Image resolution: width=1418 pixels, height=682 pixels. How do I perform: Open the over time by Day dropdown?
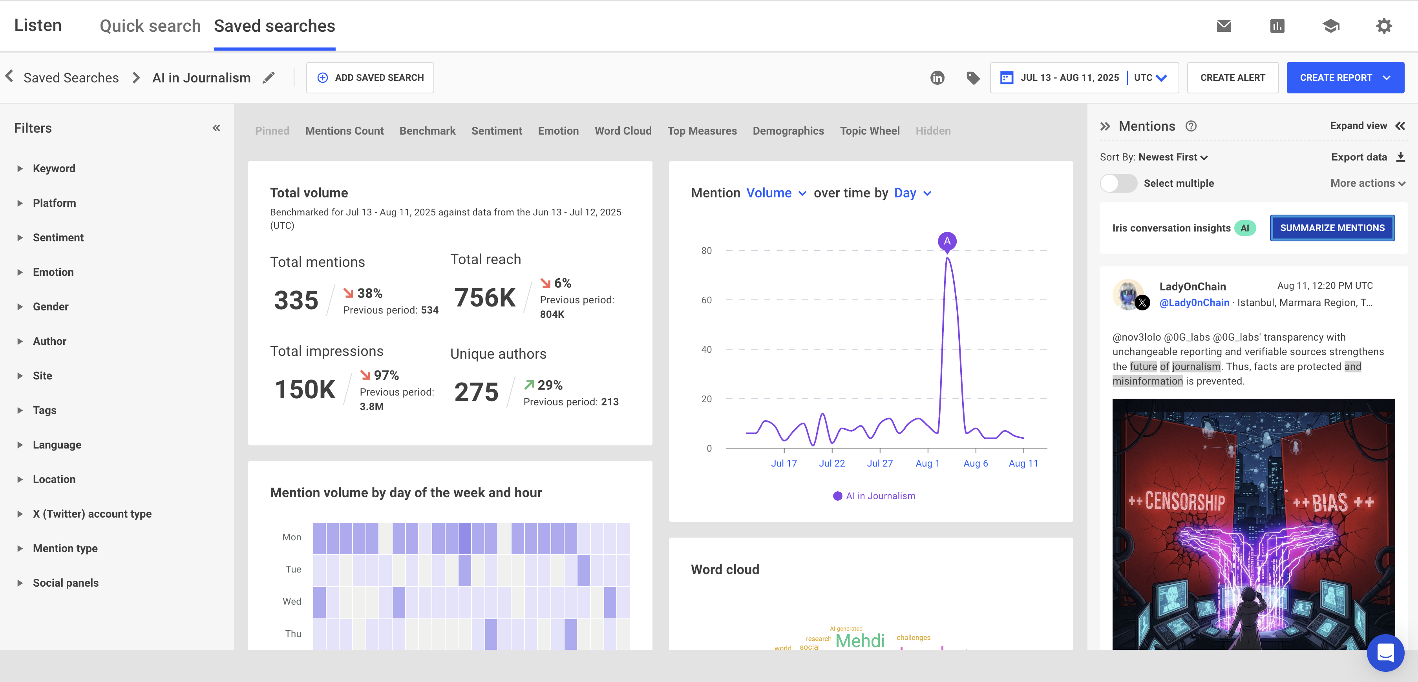tap(913, 193)
